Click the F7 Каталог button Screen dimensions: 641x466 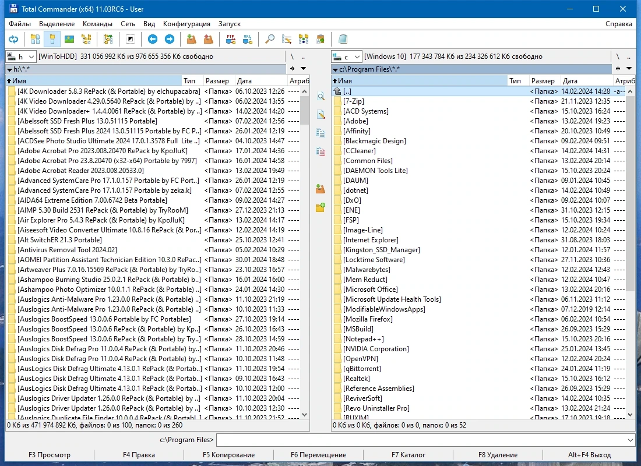tap(408, 454)
